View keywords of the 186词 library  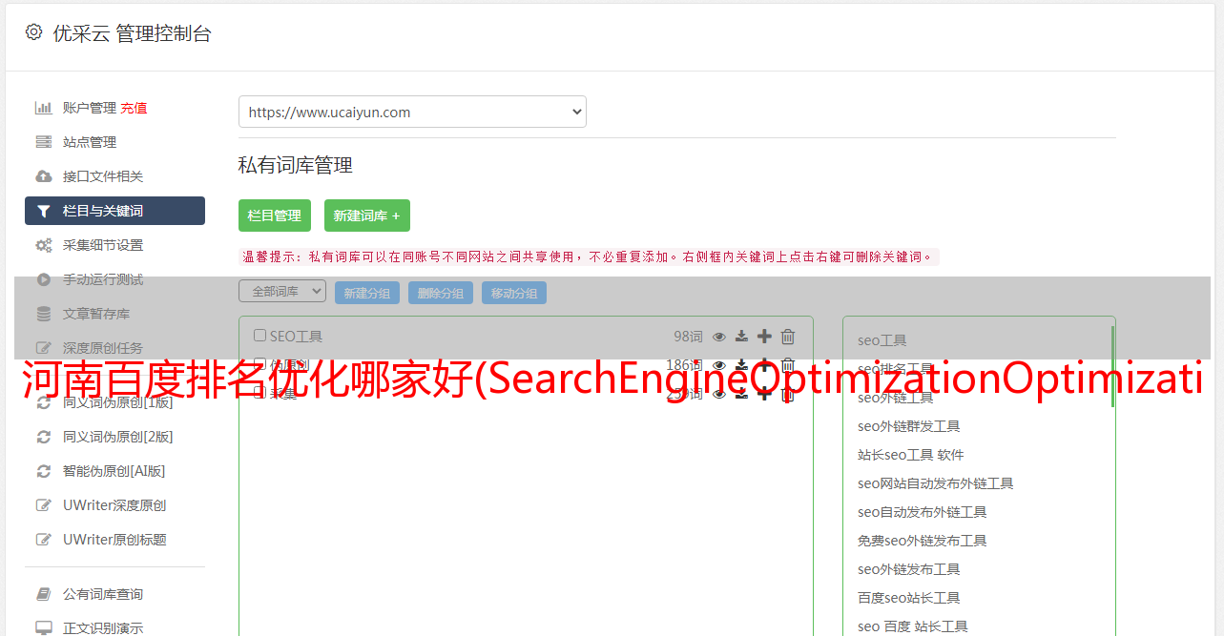[x=719, y=365]
